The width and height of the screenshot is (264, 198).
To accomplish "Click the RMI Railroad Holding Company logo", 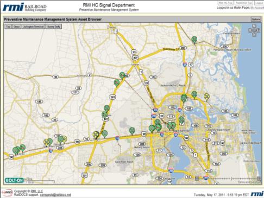I will (24, 7).
